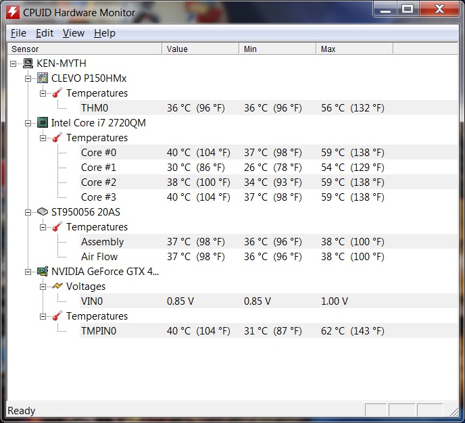Select the VIN0 voltage row

coord(268,301)
